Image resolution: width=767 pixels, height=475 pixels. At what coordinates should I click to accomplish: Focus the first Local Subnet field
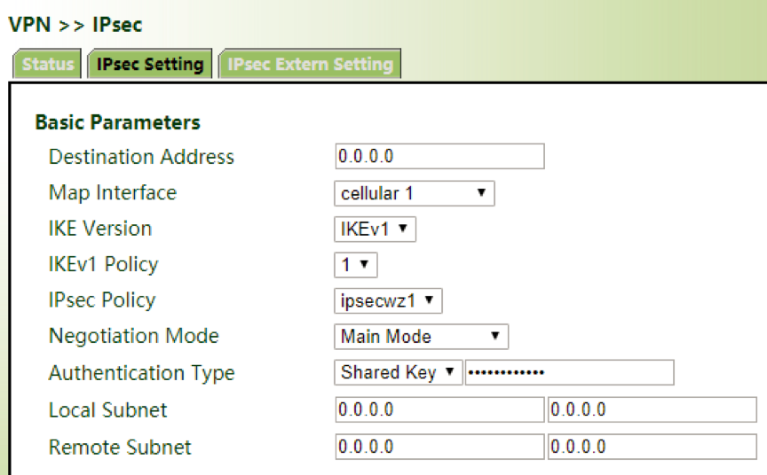[439, 410]
